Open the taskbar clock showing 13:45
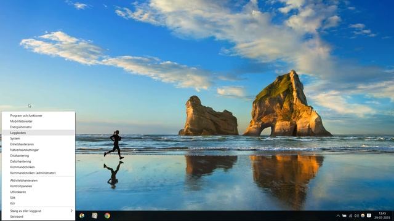 tap(382, 215)
